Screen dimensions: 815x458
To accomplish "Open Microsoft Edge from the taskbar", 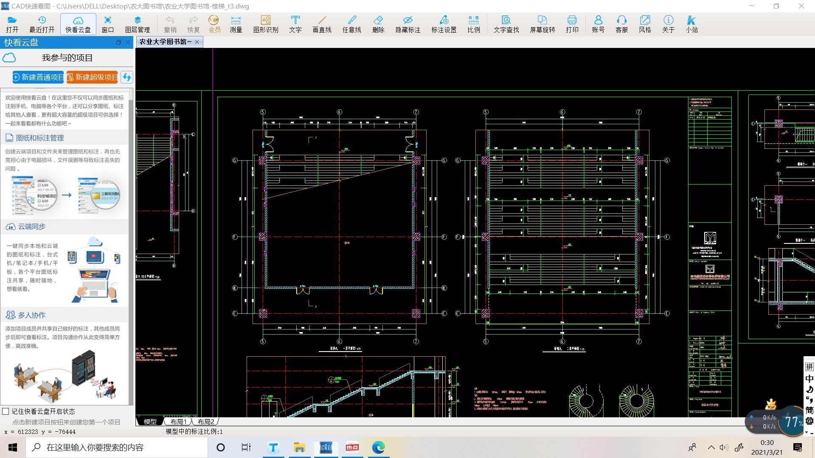I will (x=378, y=447).
